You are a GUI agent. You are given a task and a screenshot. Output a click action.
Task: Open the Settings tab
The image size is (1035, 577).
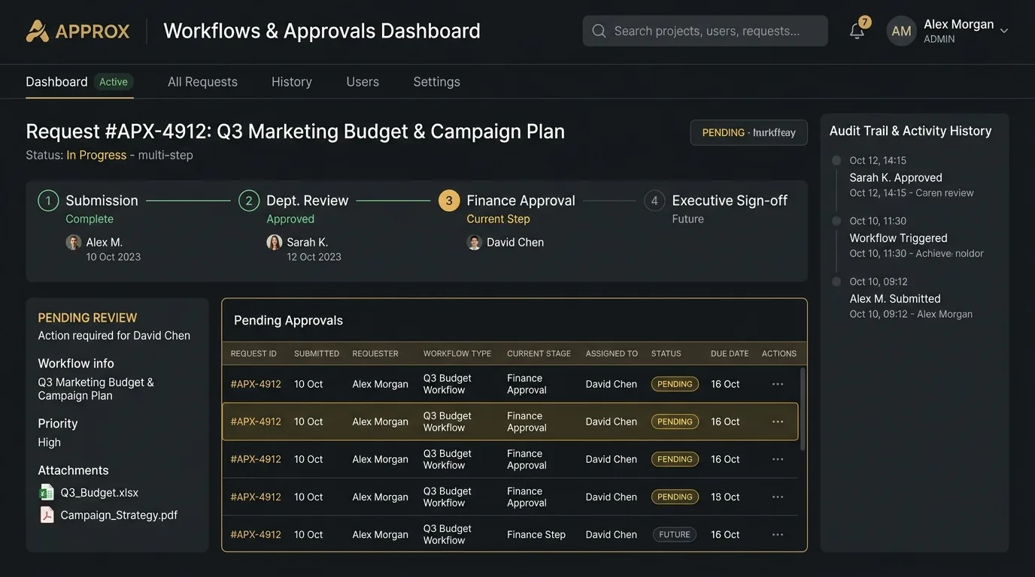pos(436,82)
